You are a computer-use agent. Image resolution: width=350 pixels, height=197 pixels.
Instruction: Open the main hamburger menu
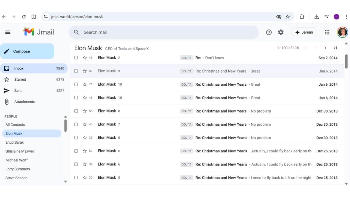pos(8,32)
